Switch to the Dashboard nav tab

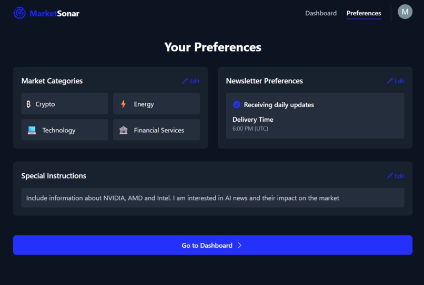click(x=321, y=13)
